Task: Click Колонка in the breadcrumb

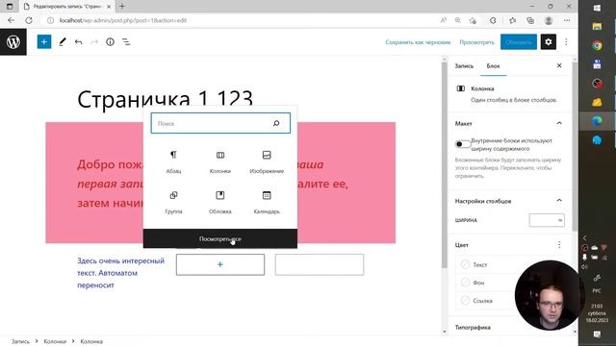Action: 91,341
